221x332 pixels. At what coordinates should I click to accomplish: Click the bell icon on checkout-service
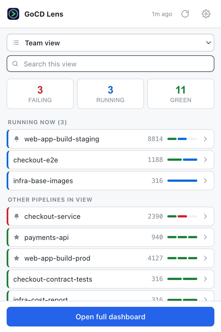coord(17,216)
